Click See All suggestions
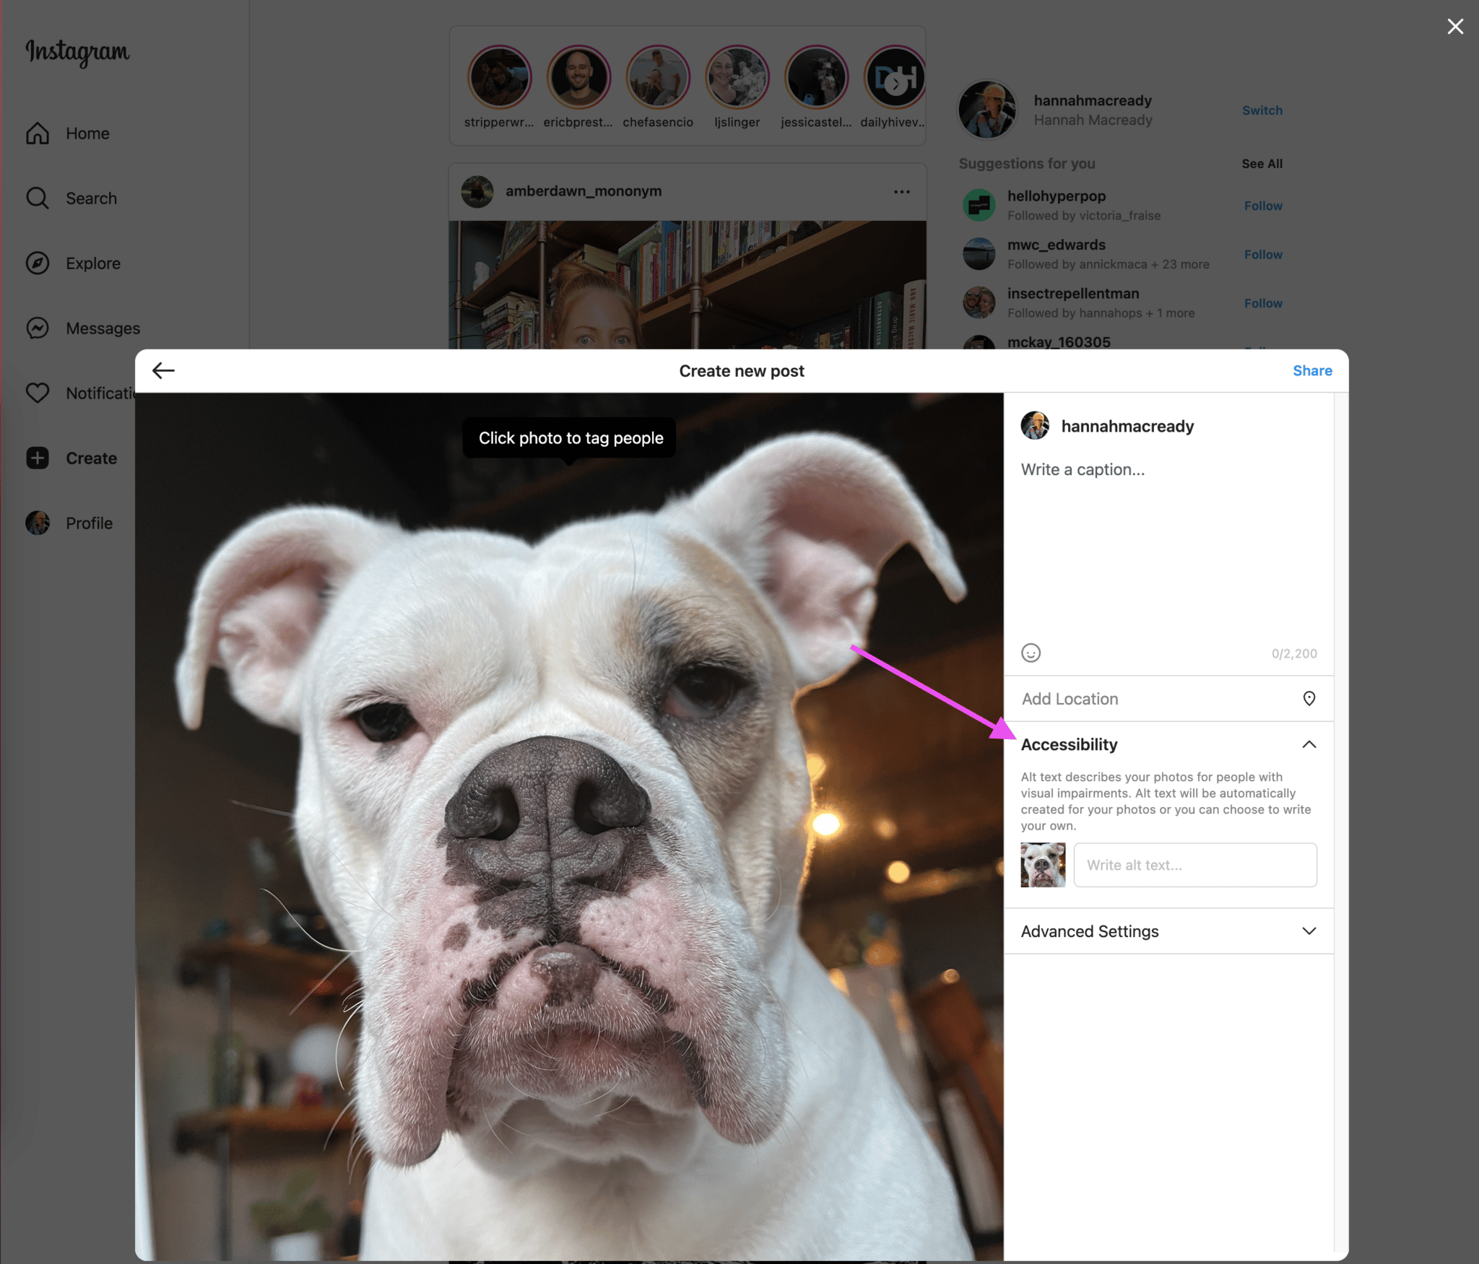The width and height of the screenshot is (1479, 1264). [1262, 163]
